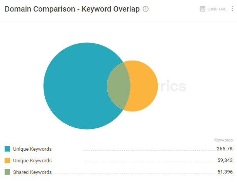This screenshot has height=182, width=237.
Task: Click the orange Unique Keywords swatch
Action: pyautogui.click(x=7, y=160)
